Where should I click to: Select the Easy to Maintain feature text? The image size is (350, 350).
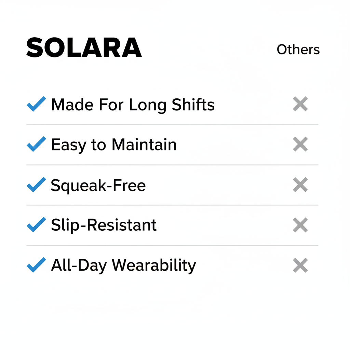[114, 145]
